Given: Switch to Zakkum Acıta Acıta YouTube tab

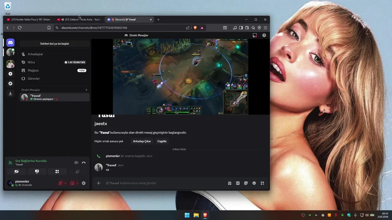Looking at the screenshot, I should click(x=79, y=20).
